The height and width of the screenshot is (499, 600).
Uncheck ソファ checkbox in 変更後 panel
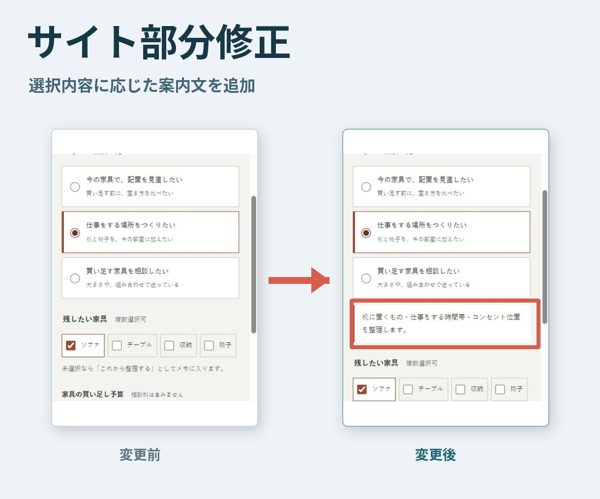point(362,389)
